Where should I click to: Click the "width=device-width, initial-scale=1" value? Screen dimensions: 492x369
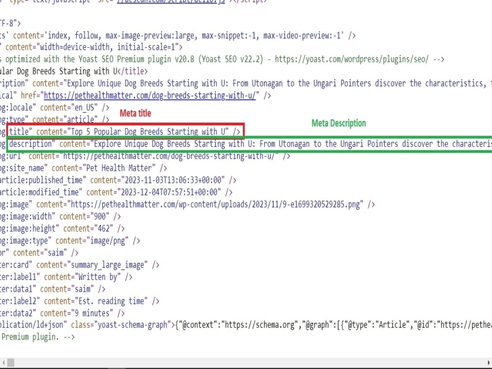coord(108,47)
